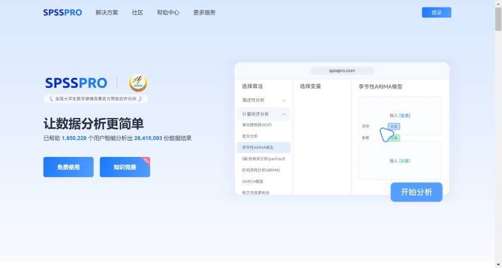This screenshot has width=502, height=268.
Task: Collapse the 计量经济分析 section
Action: 284,114
